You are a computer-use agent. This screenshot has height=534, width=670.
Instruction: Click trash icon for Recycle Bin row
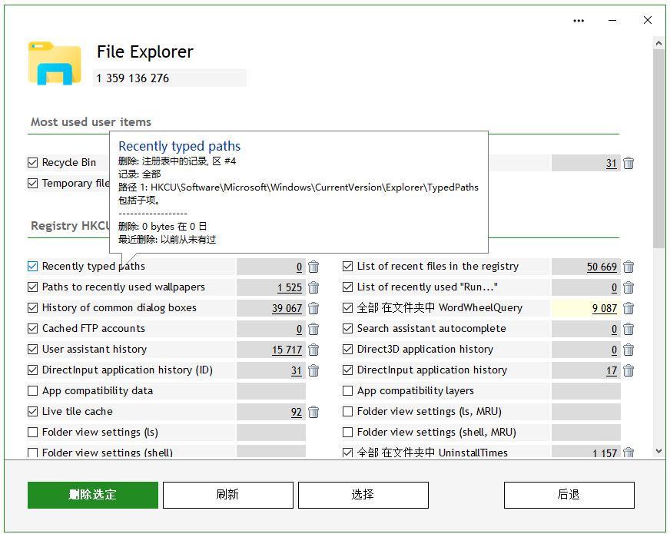[x=629, y=163]
